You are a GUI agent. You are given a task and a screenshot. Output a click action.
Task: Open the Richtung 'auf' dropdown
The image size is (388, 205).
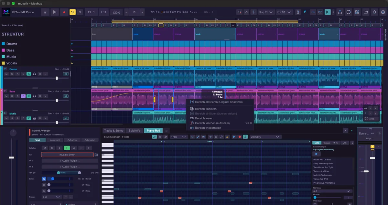(332, 191)
